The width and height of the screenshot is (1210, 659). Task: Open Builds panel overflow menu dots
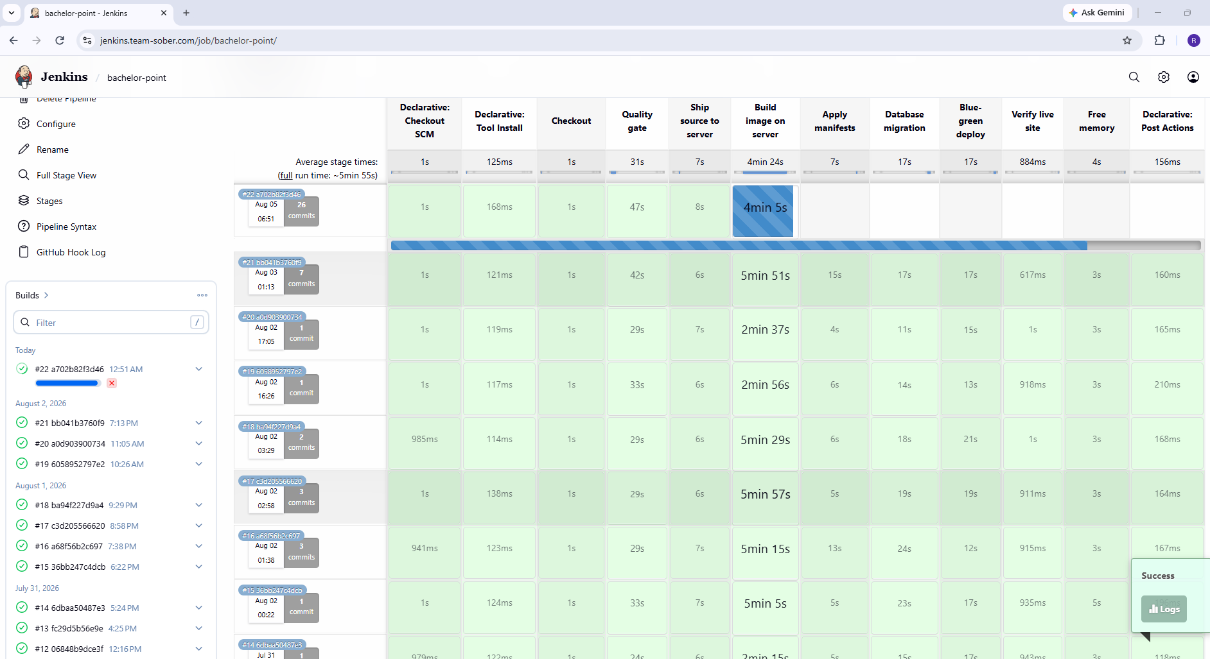coord(202,295)
